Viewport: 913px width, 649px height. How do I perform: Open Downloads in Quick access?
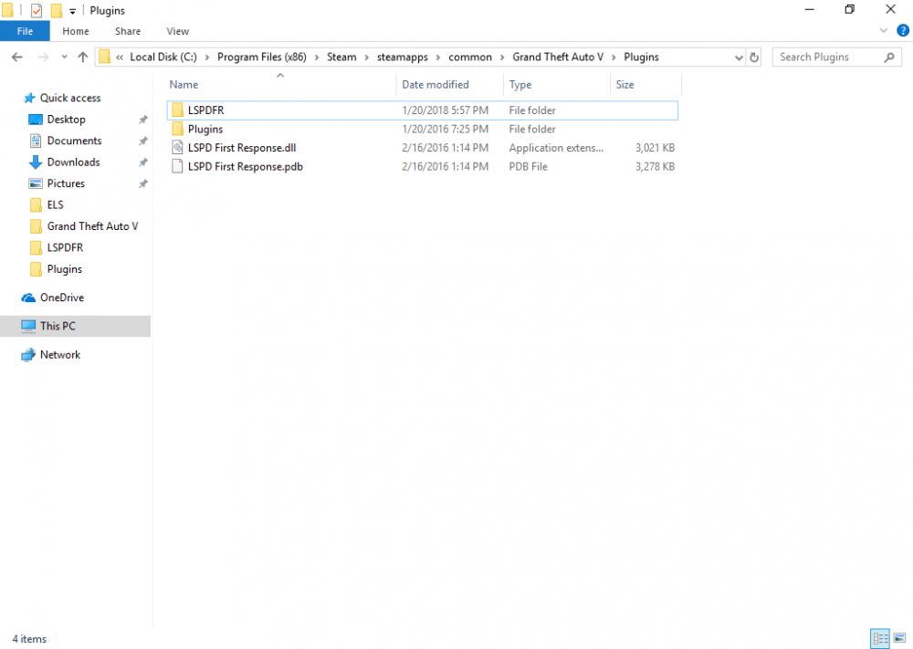click(73, 162)
